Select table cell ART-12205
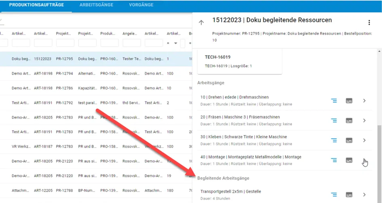This screenshot has width=382, height=203. pyautogui.click(x=43, y=190)
